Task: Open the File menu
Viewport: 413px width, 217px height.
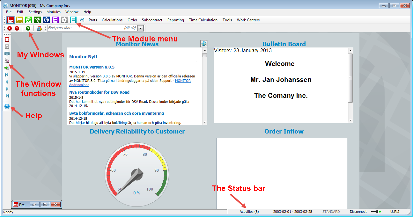Action: (9, 12)
